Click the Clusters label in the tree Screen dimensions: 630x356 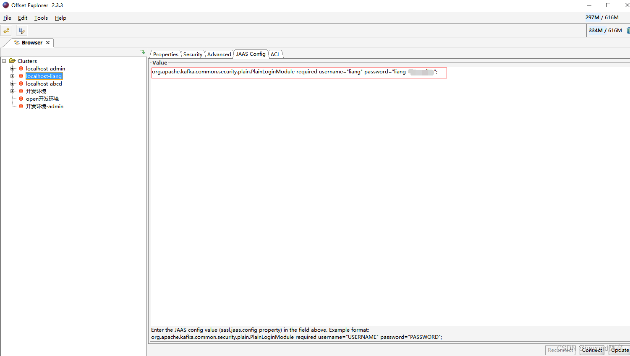[27, 61]
